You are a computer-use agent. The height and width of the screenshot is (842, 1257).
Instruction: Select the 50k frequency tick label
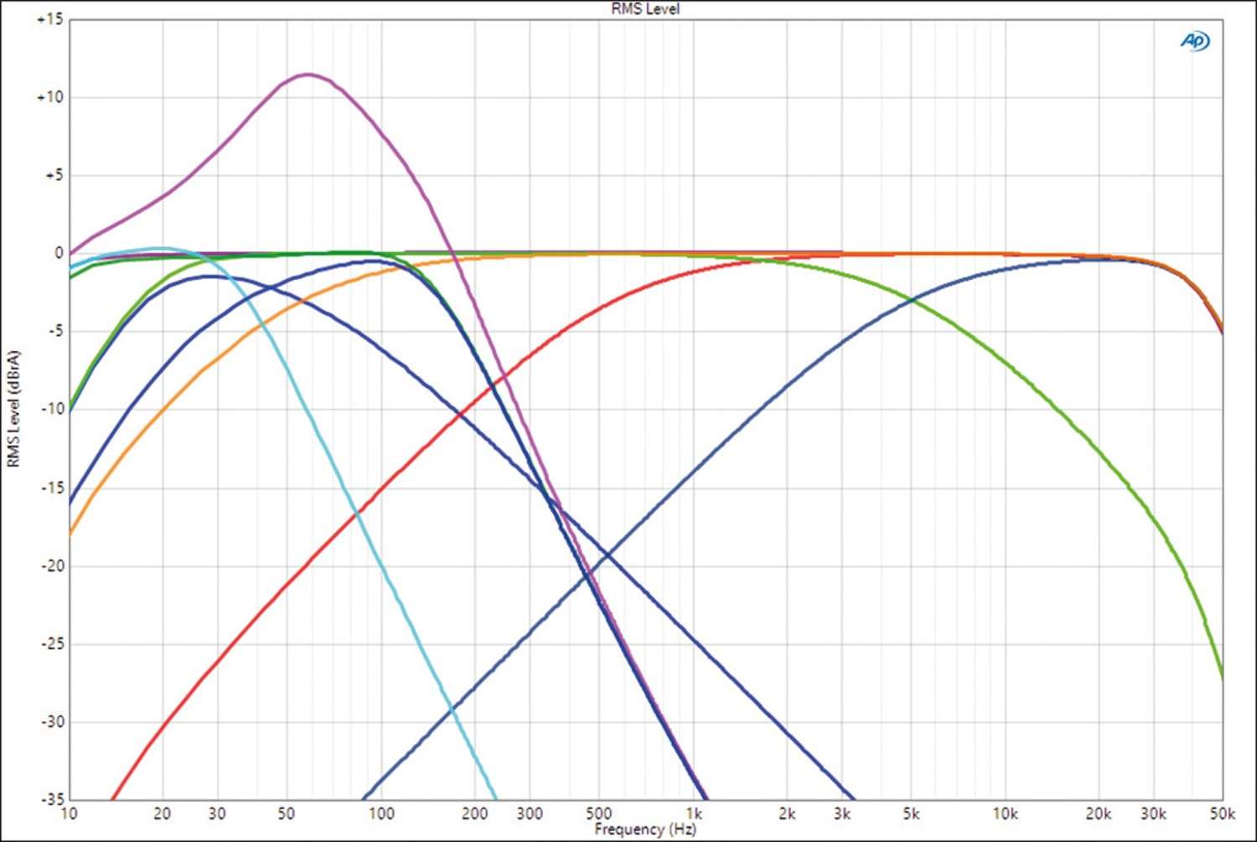click(x=1222, y=814)
